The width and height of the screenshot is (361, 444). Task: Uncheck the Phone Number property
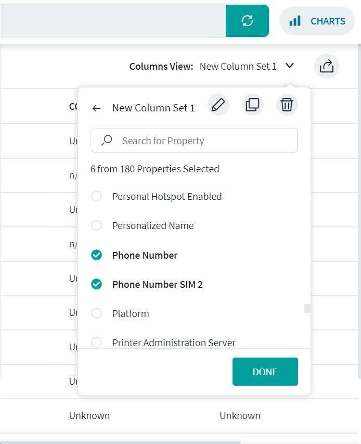96,255
